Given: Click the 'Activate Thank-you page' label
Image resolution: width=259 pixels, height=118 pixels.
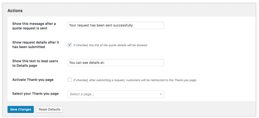Looking at the screenshot, I should [33, 80].
